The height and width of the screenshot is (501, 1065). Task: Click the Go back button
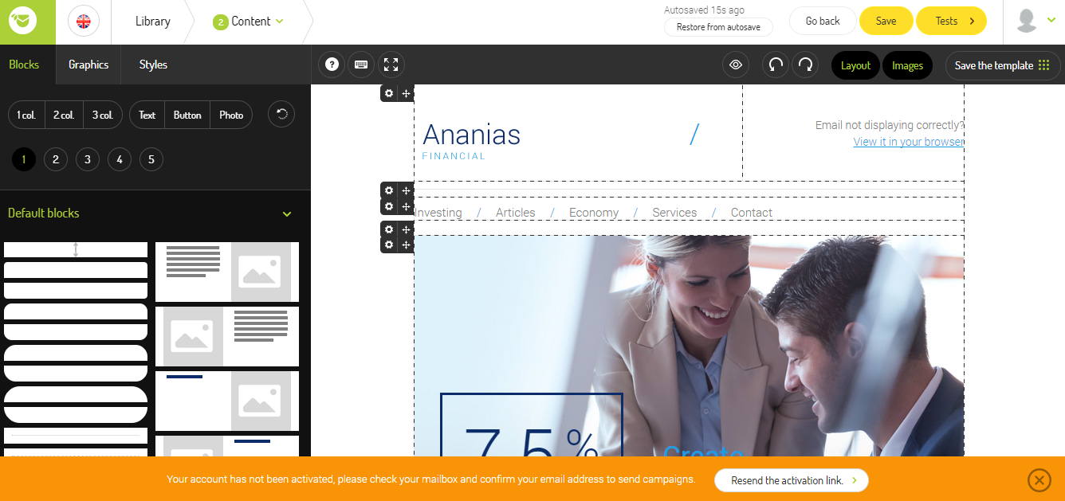coord(823,22)
